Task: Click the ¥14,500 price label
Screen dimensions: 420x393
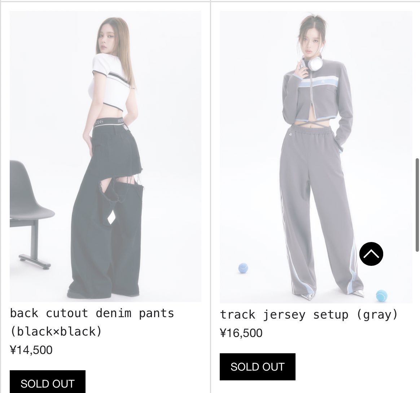Action: [31, 350]
